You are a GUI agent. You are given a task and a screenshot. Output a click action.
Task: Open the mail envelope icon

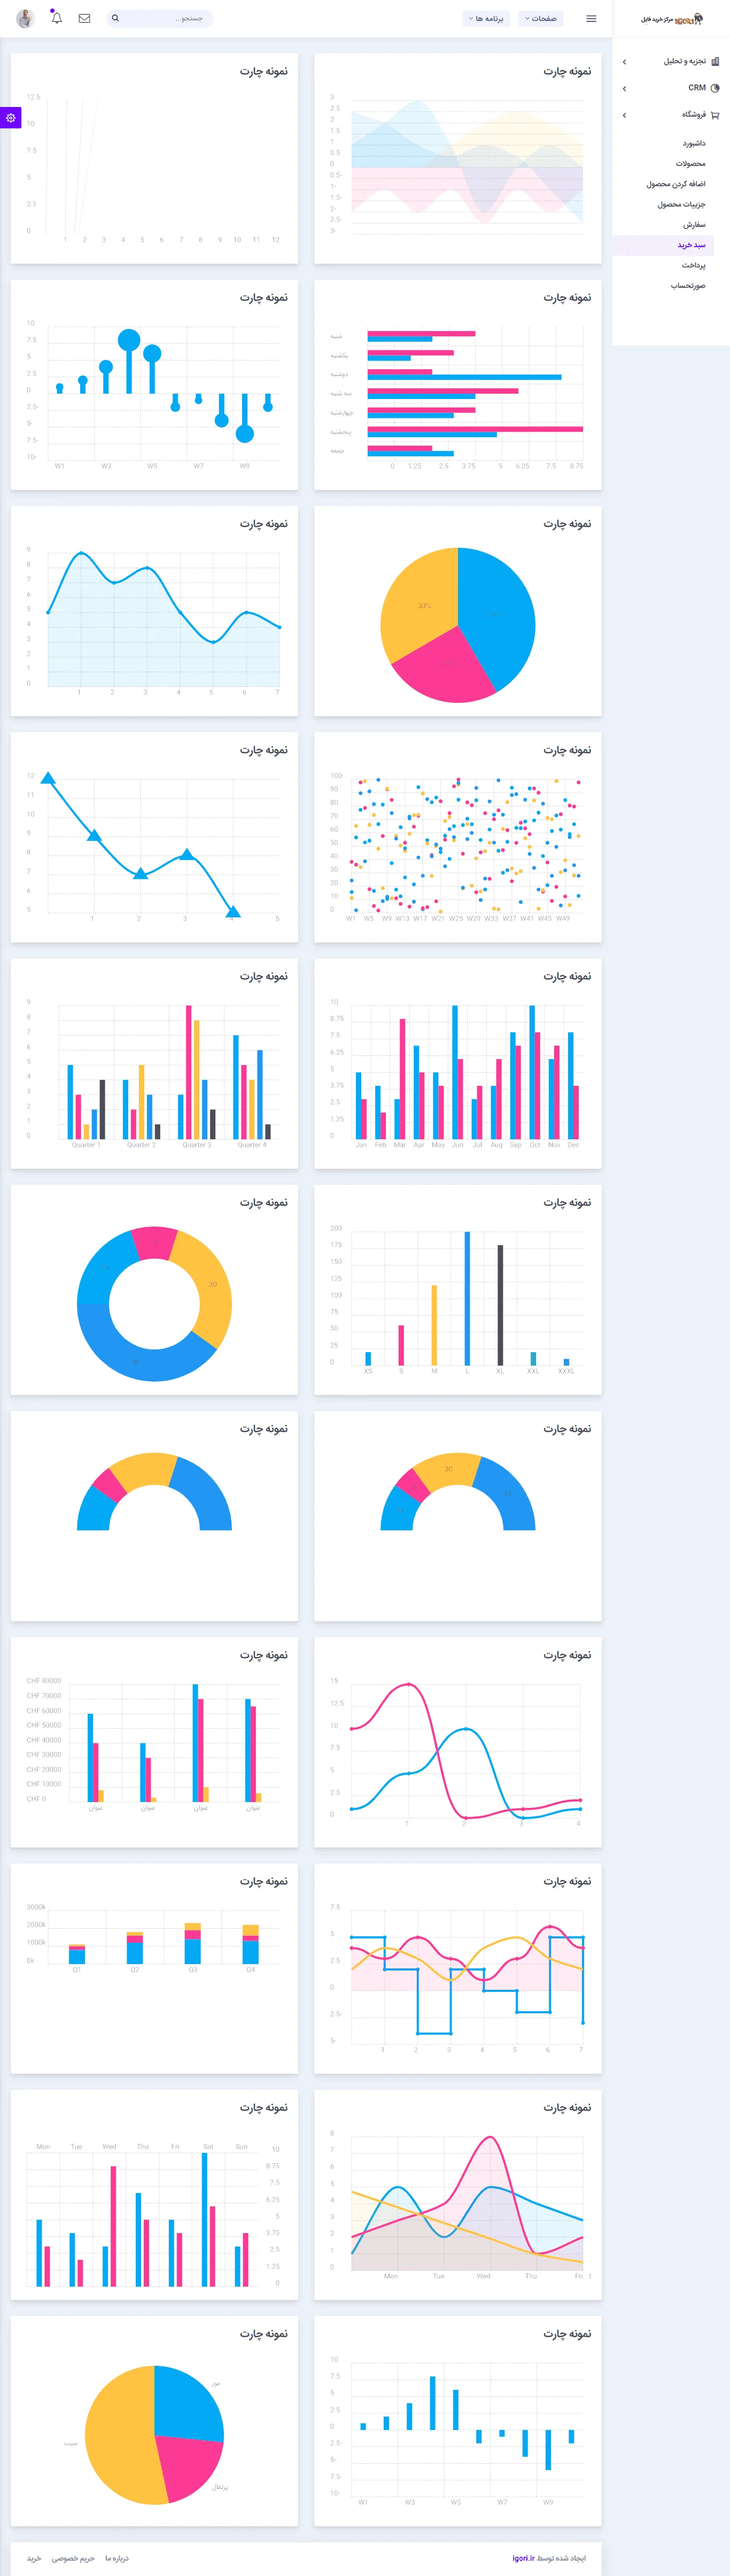84,18
